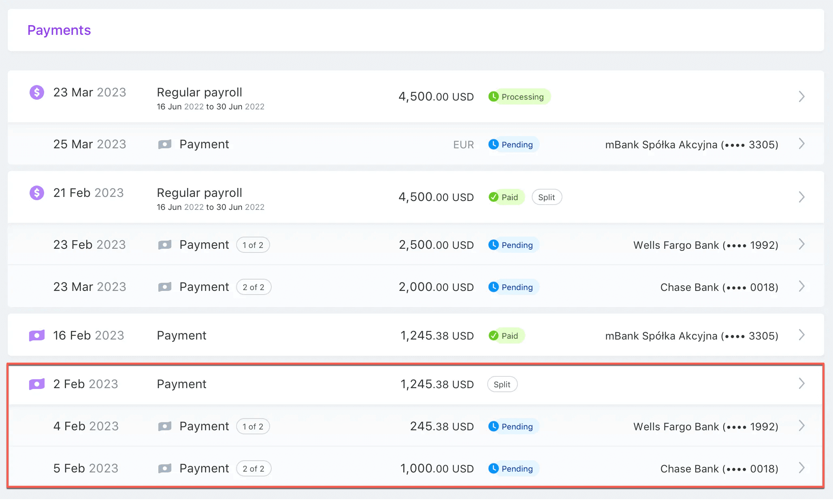Expand the 16 Feb mBank payment row
This screenshot has height=502, width=833.
tap(802, 335)
